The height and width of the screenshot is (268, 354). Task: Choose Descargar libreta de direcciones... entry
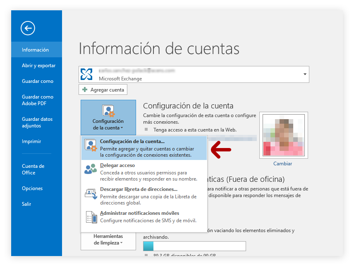(144, 196)
